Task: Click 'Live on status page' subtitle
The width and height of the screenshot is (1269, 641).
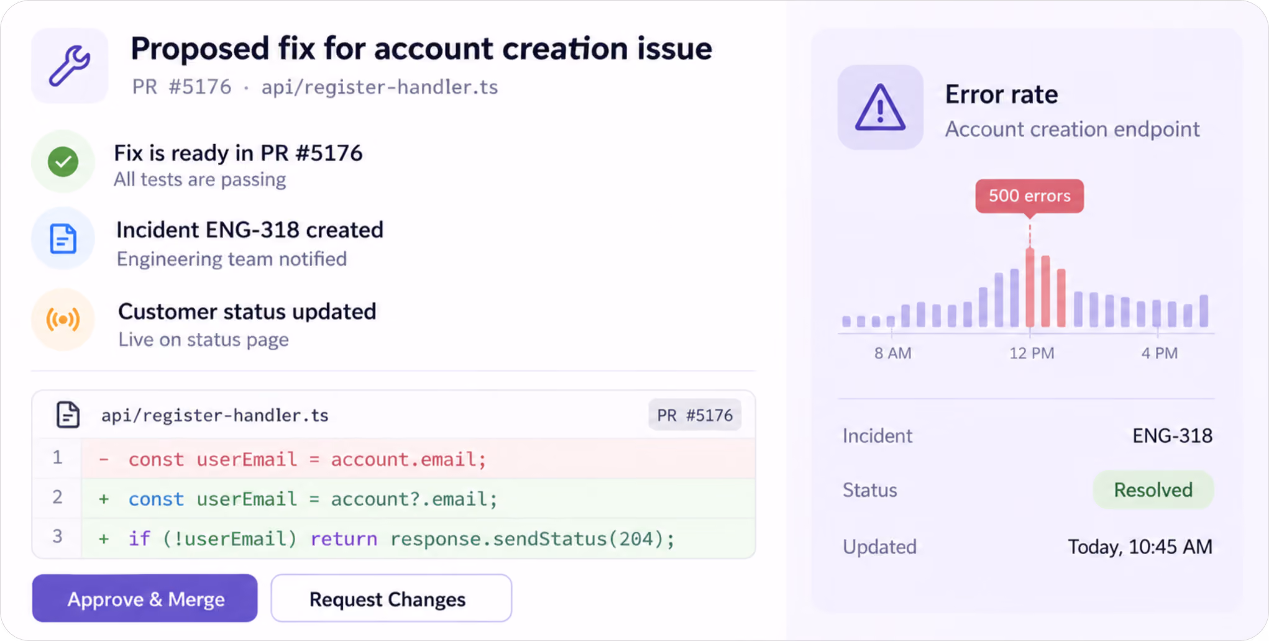Action: click(204, 340)
